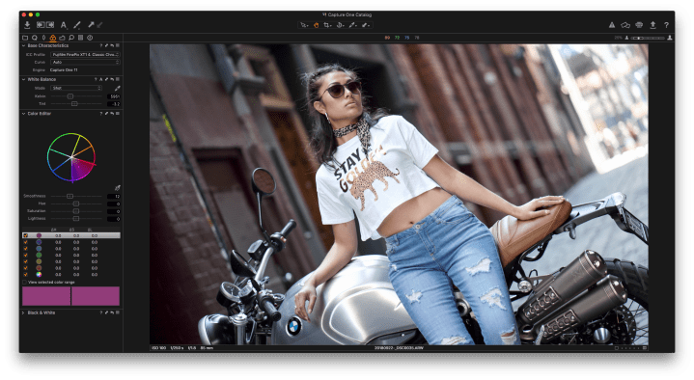
Task: Reset Color Editor with undo arrow icon
Action: point(112,114)
